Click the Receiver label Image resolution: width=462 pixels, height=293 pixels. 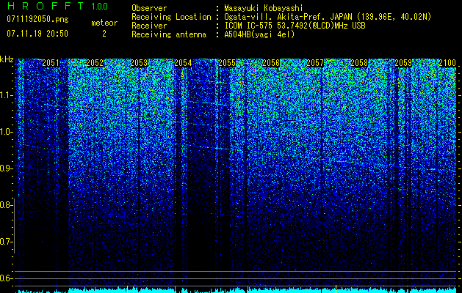pyautogui.click(x=149, y=26)
